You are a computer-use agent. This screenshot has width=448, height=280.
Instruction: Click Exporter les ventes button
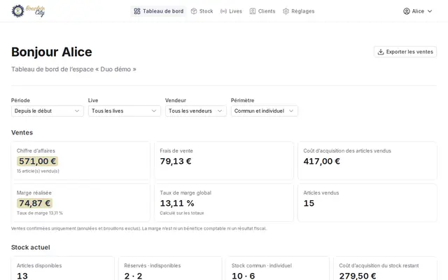click(x=405, y=52)
